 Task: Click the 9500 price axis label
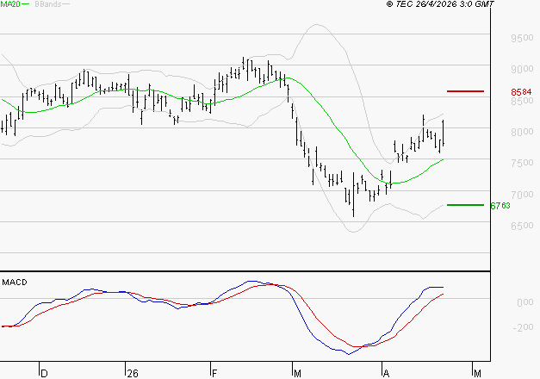click(x=522, y=38)
